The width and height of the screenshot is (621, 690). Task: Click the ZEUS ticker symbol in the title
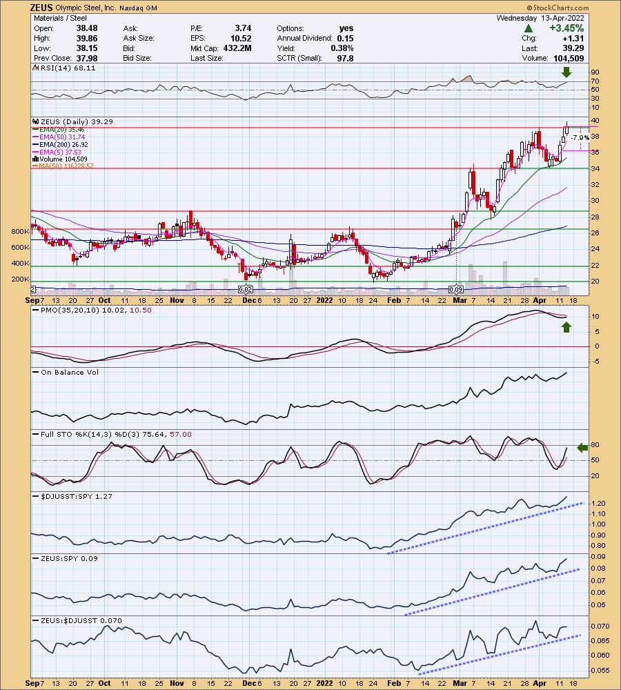pyautogui.click(x=42, y=8)
